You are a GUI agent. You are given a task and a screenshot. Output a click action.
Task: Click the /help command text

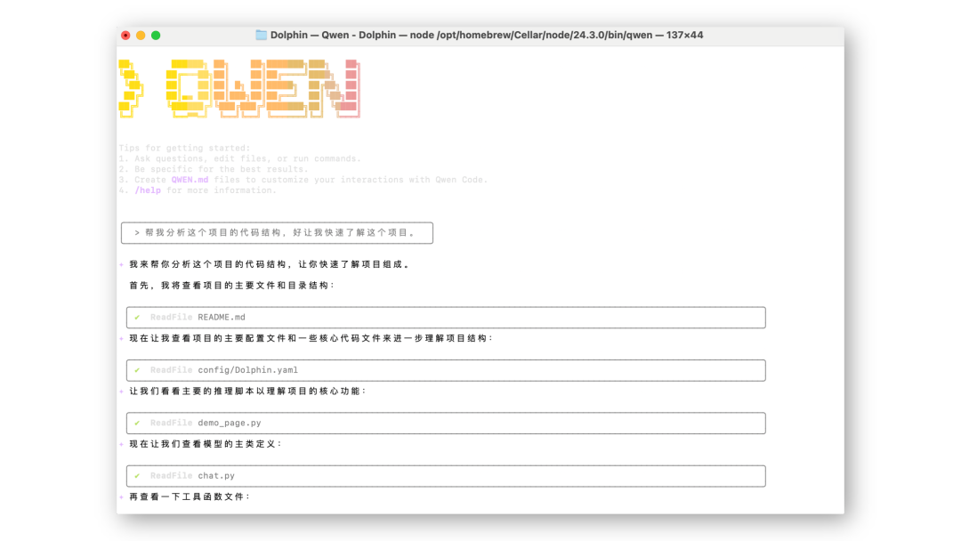tap(148, 190)
